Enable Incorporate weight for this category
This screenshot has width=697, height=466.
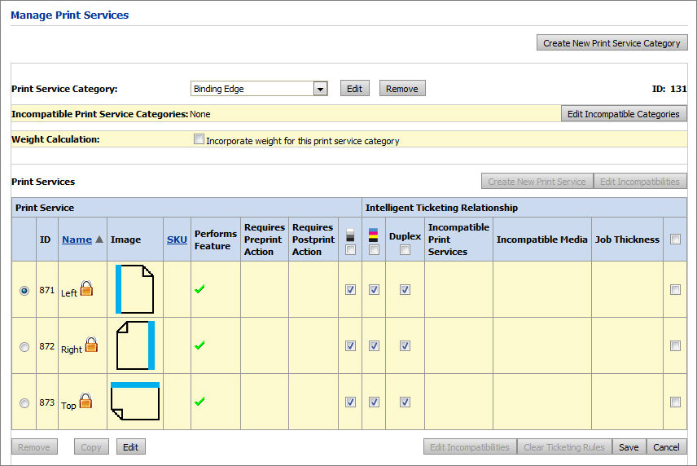[x=199, y=139]
